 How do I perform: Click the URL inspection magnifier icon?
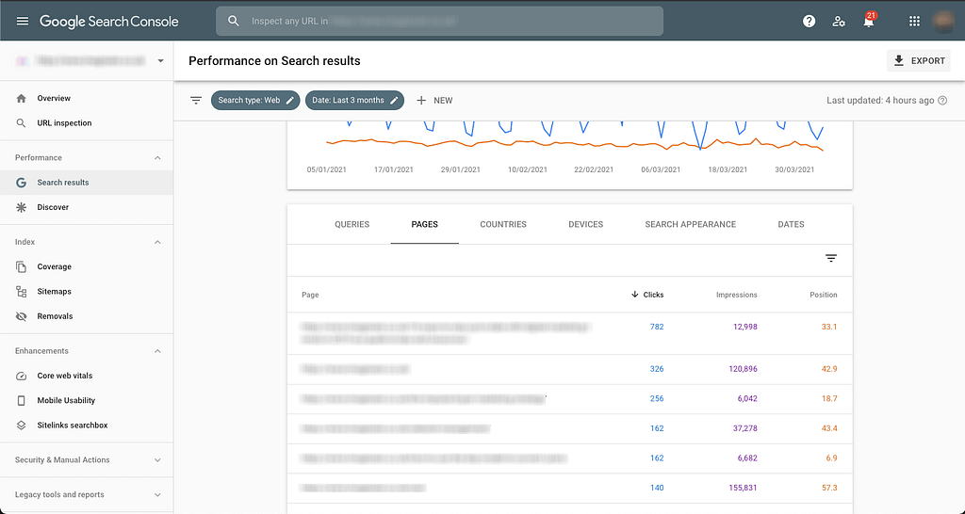tap(21, 123)
